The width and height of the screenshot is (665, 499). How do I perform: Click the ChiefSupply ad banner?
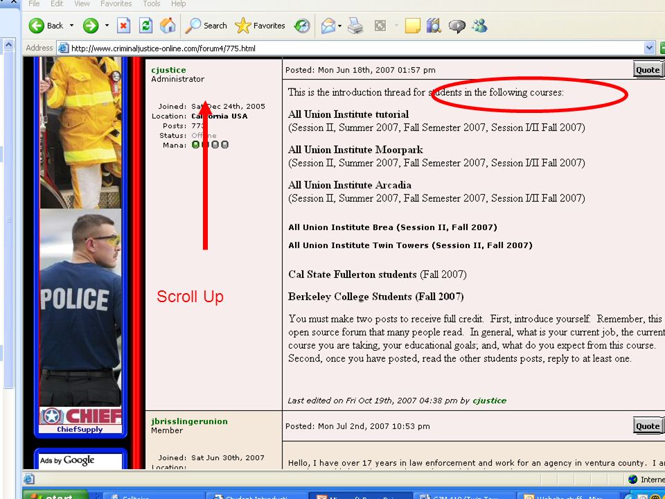[80, 420]
